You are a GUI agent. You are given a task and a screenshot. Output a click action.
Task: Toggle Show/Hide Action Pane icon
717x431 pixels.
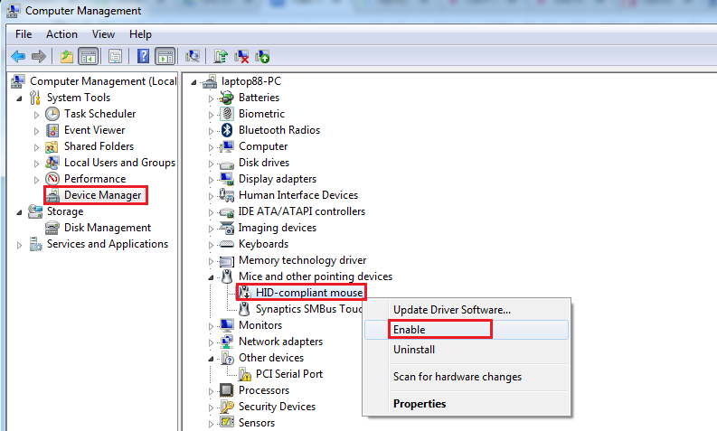tap(165, 57)
